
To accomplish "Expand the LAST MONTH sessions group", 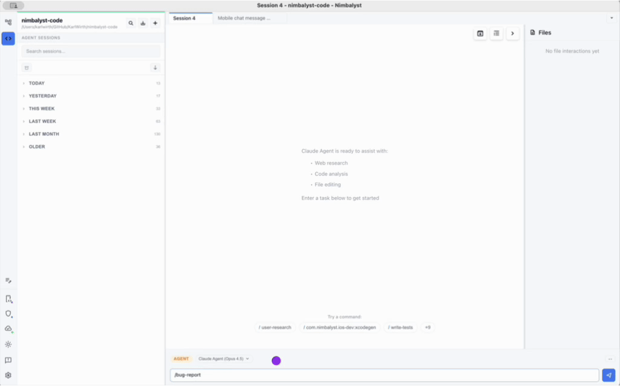I will 44,134.
